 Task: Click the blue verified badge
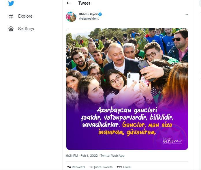click(x=100, y=14)
